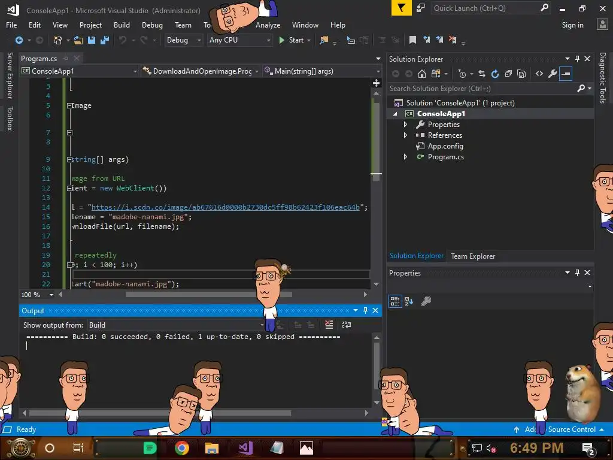
Task: Save the current file with Save icon
Action: 92,40
